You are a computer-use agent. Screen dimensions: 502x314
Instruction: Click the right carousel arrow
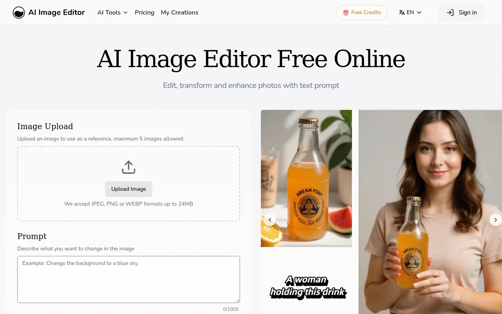click(496, 220)
